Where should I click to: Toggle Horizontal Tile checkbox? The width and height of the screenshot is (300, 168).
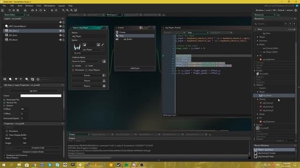4,99
